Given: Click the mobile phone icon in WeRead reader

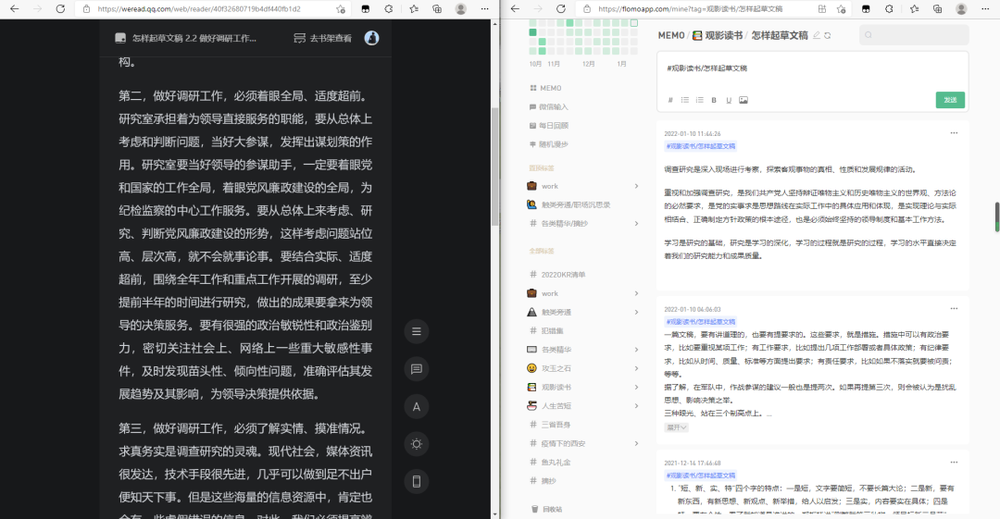Looking at the screenshot, I should 417,481.
